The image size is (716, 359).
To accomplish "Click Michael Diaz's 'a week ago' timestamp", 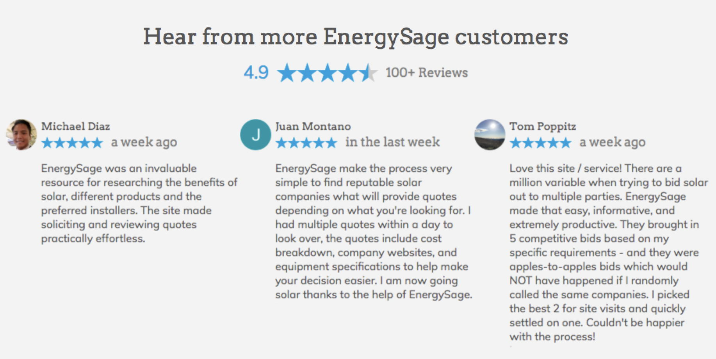I will [144, 143].
